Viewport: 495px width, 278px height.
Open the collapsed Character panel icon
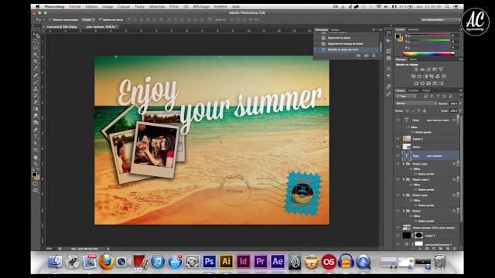pos(388,69)
